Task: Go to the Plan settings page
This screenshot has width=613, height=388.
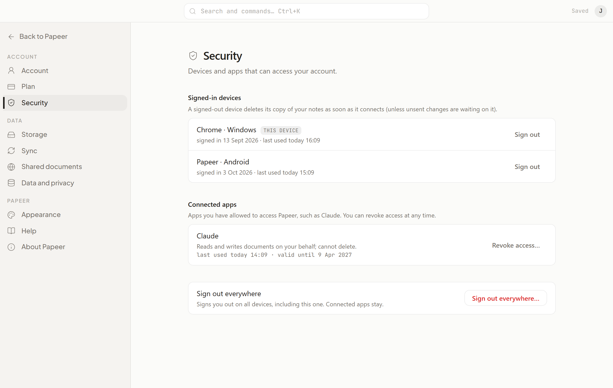Action: pos(65,87)
